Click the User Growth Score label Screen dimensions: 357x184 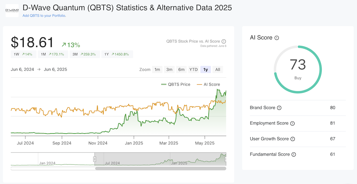tap(269, 139)
